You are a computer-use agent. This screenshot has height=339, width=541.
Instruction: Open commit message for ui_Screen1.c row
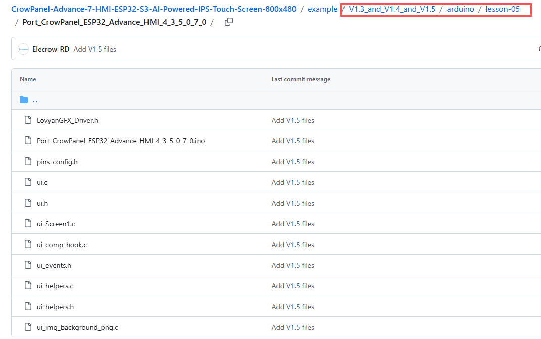point(292,224)
